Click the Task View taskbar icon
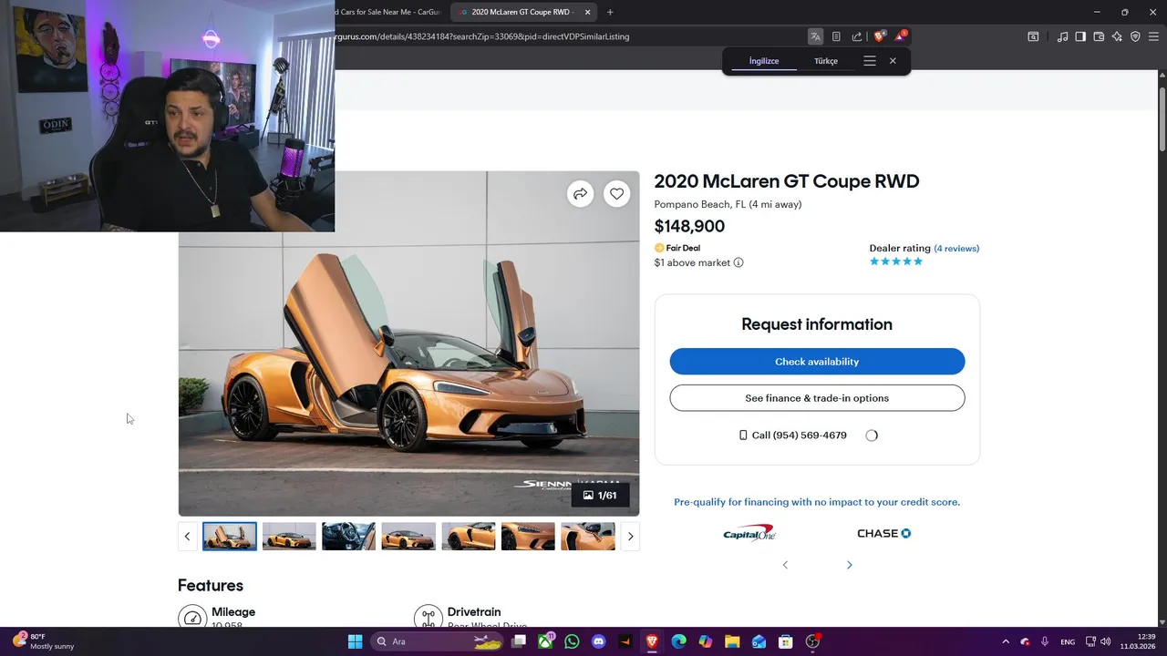This screenshot has width=1167, height=656. 519,641
